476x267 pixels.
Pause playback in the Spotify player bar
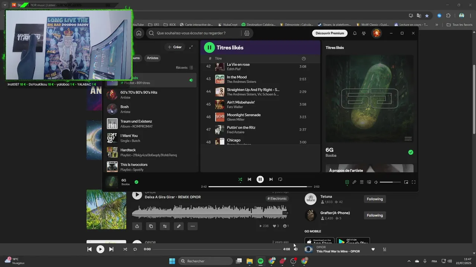[x=260, y=179]
